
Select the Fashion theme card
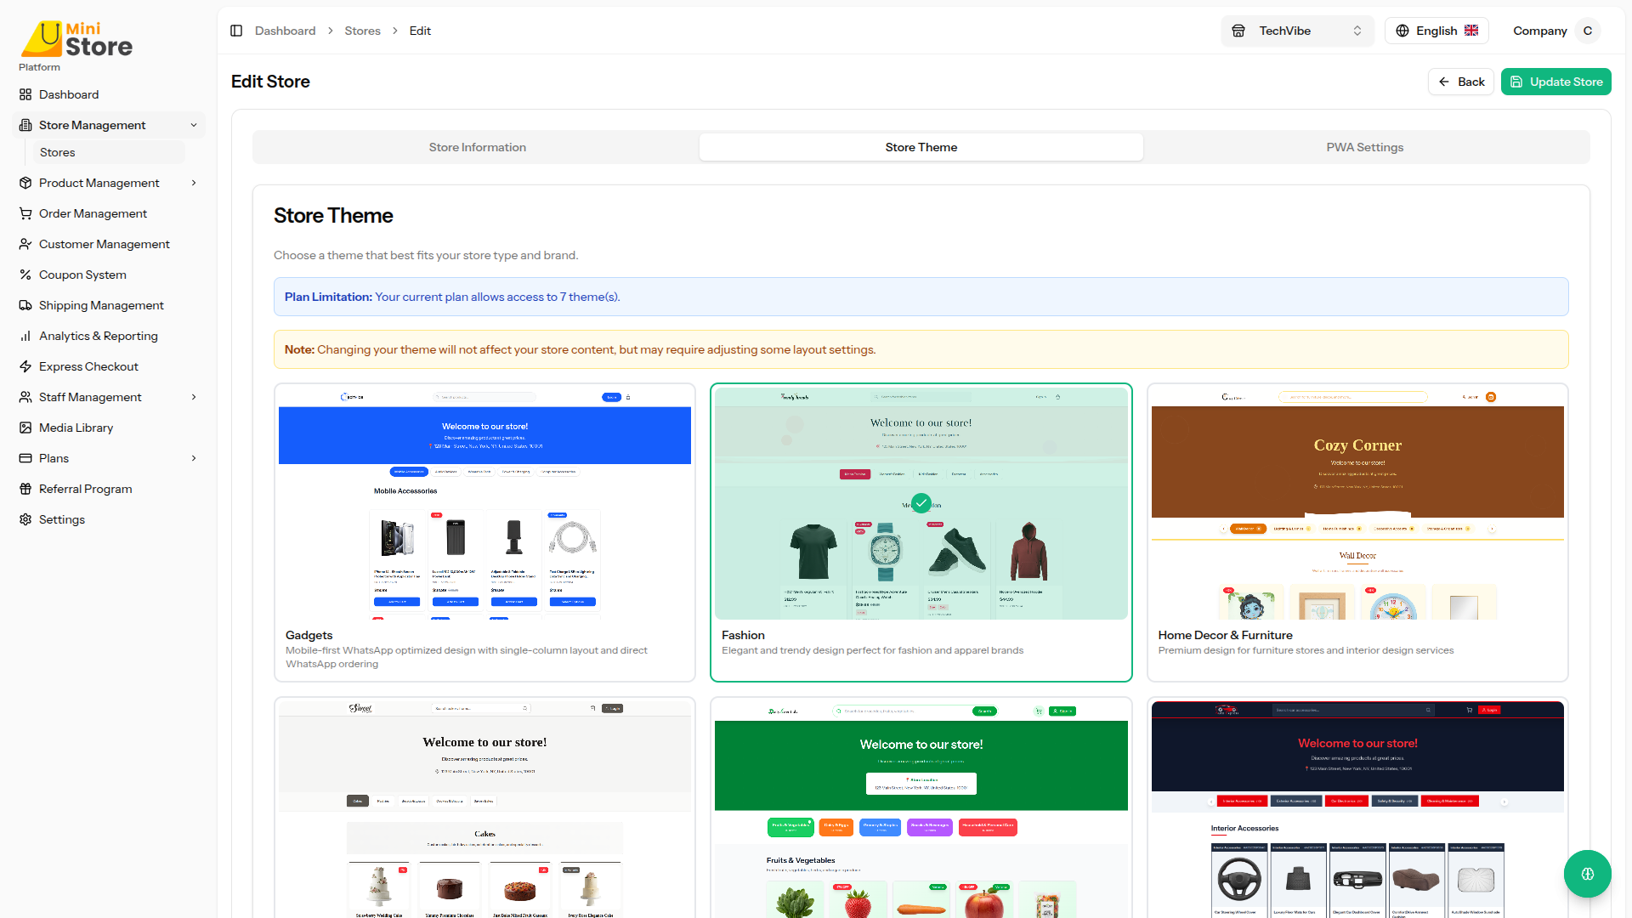[x=921, y=532]
